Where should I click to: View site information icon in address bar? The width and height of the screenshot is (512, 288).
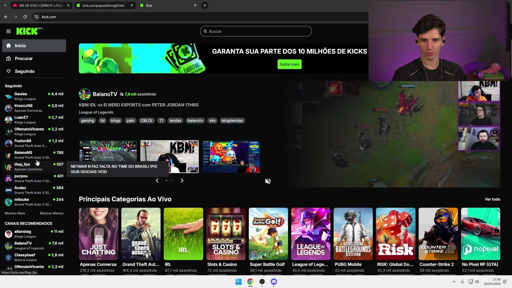click(36, 17)
